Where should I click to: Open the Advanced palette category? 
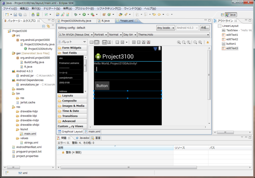pyautogui.click(x=72, y=121)
